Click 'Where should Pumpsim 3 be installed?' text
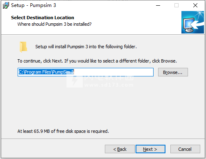 (x=54, y=24)
